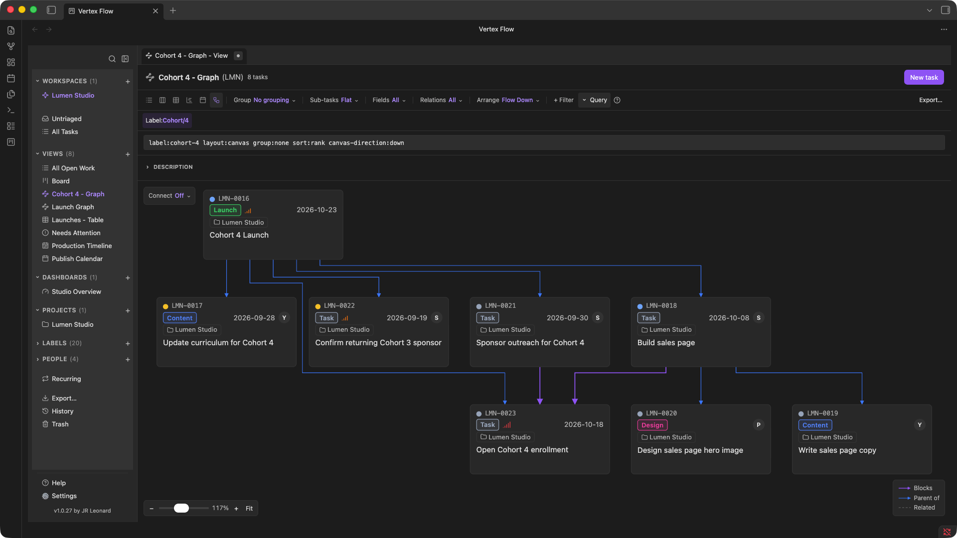This screenshot has height=538, width=957.
Task: Toggle Connect Off mode
Action: point(169,196)
